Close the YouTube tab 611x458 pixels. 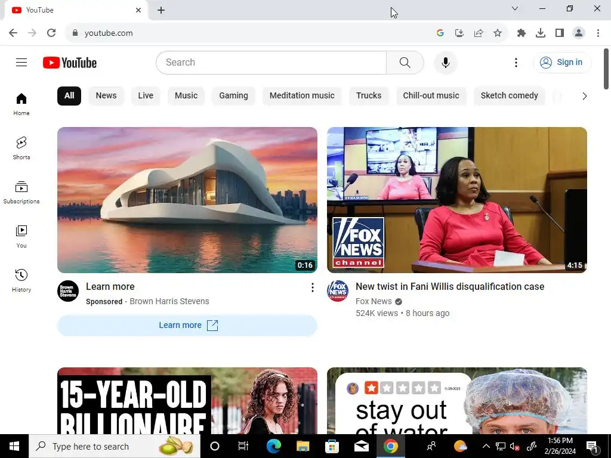click(138, 10)
